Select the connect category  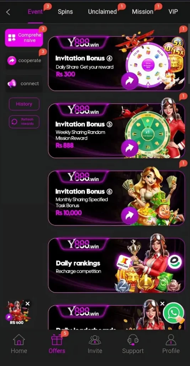[24, 84]
